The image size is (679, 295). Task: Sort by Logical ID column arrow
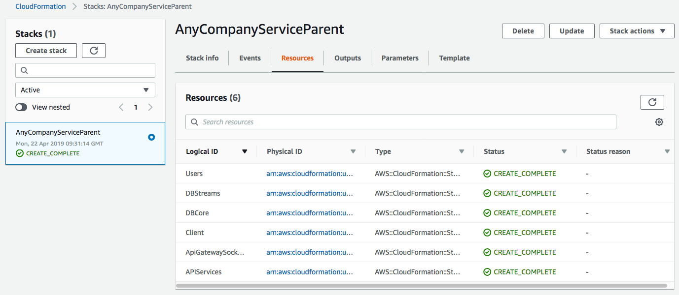pyautogui.click(x=245, y=151)
